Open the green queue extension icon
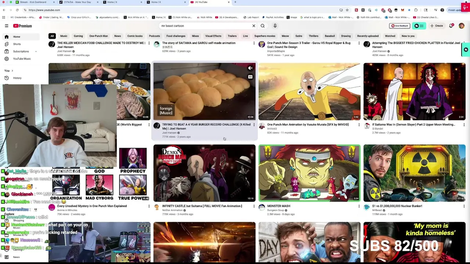This screenshot has width=470, height=264. click(419, 26)
